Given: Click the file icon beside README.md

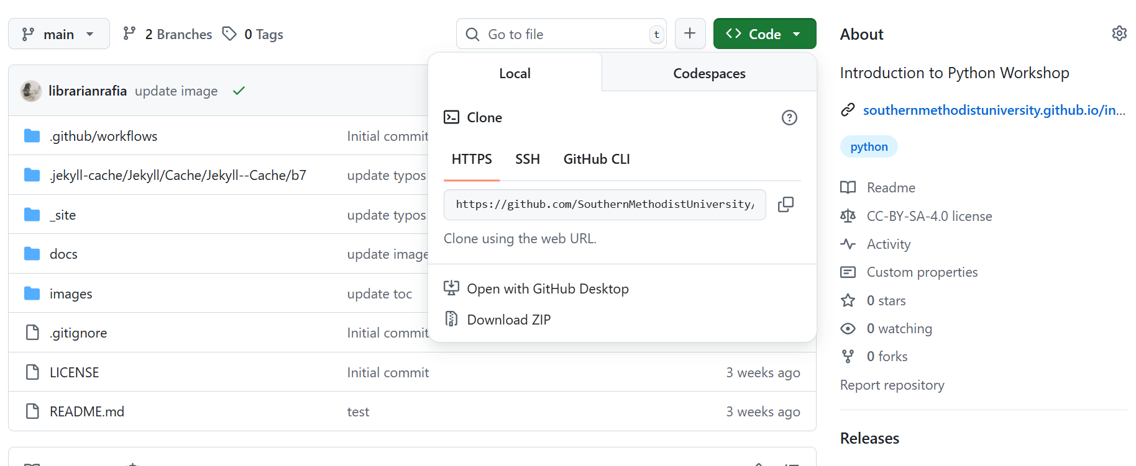Looking at the screenshot, I should (x=32, y=411).
